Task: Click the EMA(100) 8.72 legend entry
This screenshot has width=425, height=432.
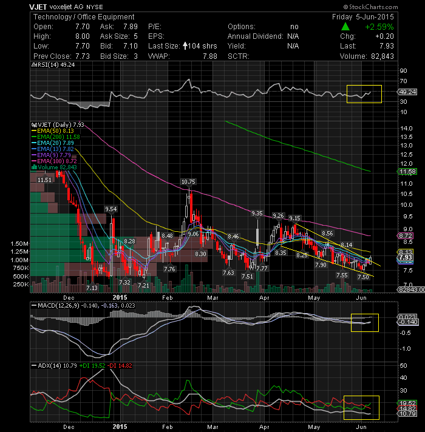Action: coord(54,161)
